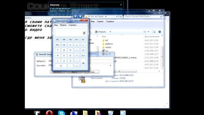Click the calculator percent key
Screen dimensions: 204x115
click(83, 50)
